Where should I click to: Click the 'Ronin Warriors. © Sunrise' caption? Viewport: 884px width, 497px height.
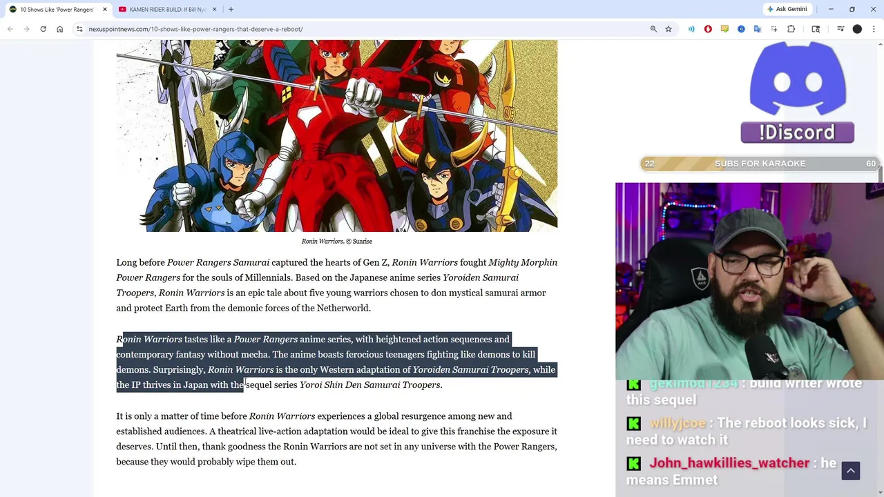(x=336, y=241)
